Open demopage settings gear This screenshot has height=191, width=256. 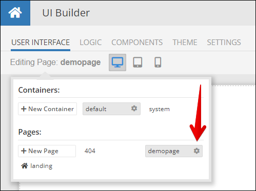(196, 151)
